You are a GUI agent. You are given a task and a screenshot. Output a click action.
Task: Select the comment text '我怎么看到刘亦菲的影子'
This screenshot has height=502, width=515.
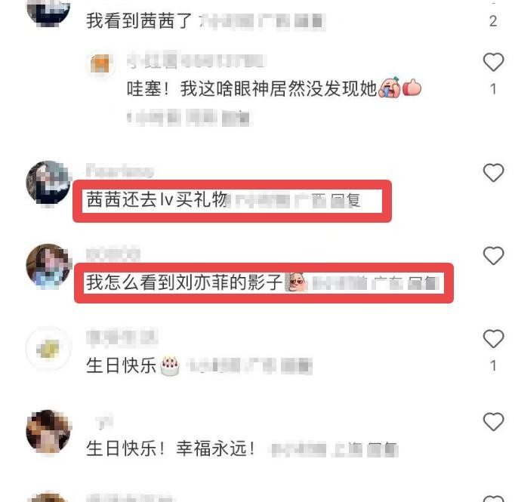184,282
